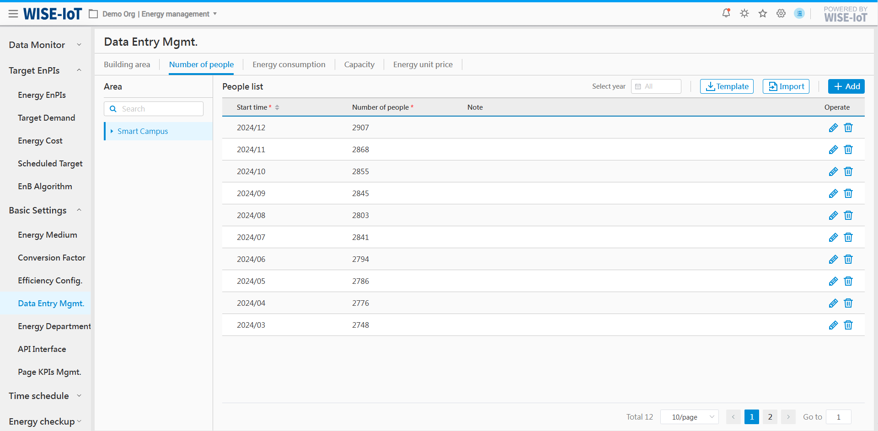Open the Energy unit price tab
The image size is (878, 431).
tap(423, 64)
